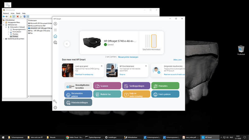Open the Foto's printen tile
Image resolution: width=249 pixels, height=140 pixels.
165,94
